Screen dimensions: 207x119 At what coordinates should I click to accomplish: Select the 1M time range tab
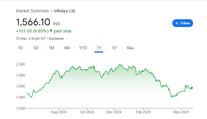coord(51,48)
